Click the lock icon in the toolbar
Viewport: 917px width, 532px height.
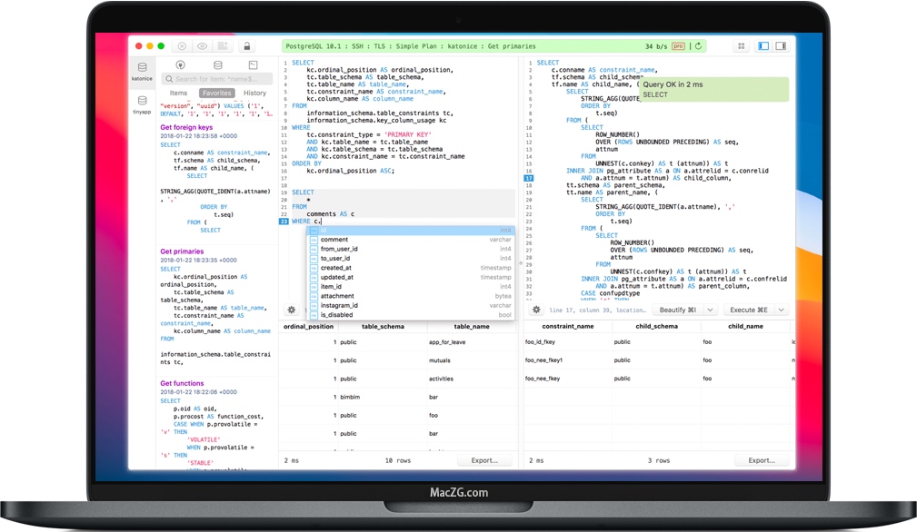tap(246, 45)
